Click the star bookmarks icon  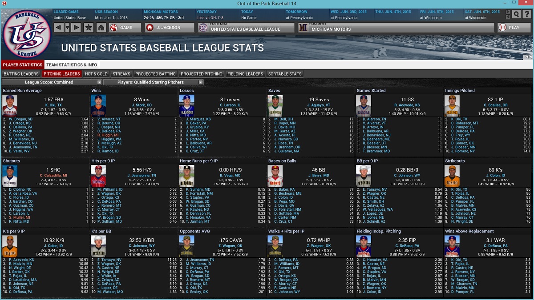click(x=89, y=28)
